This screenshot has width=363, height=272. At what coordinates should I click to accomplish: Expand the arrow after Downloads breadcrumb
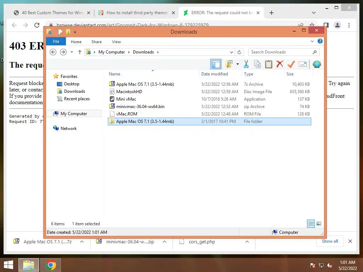pyautogui.click(x=158, y=52)
